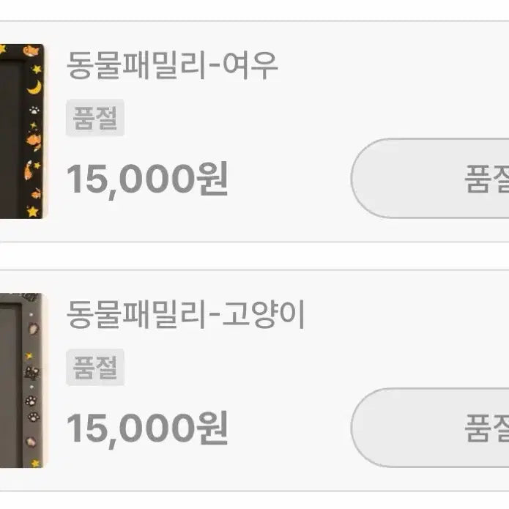Open the cat frame product thumbnail
Viewport: 509px width, 509px height.
(x=21, y=380)
